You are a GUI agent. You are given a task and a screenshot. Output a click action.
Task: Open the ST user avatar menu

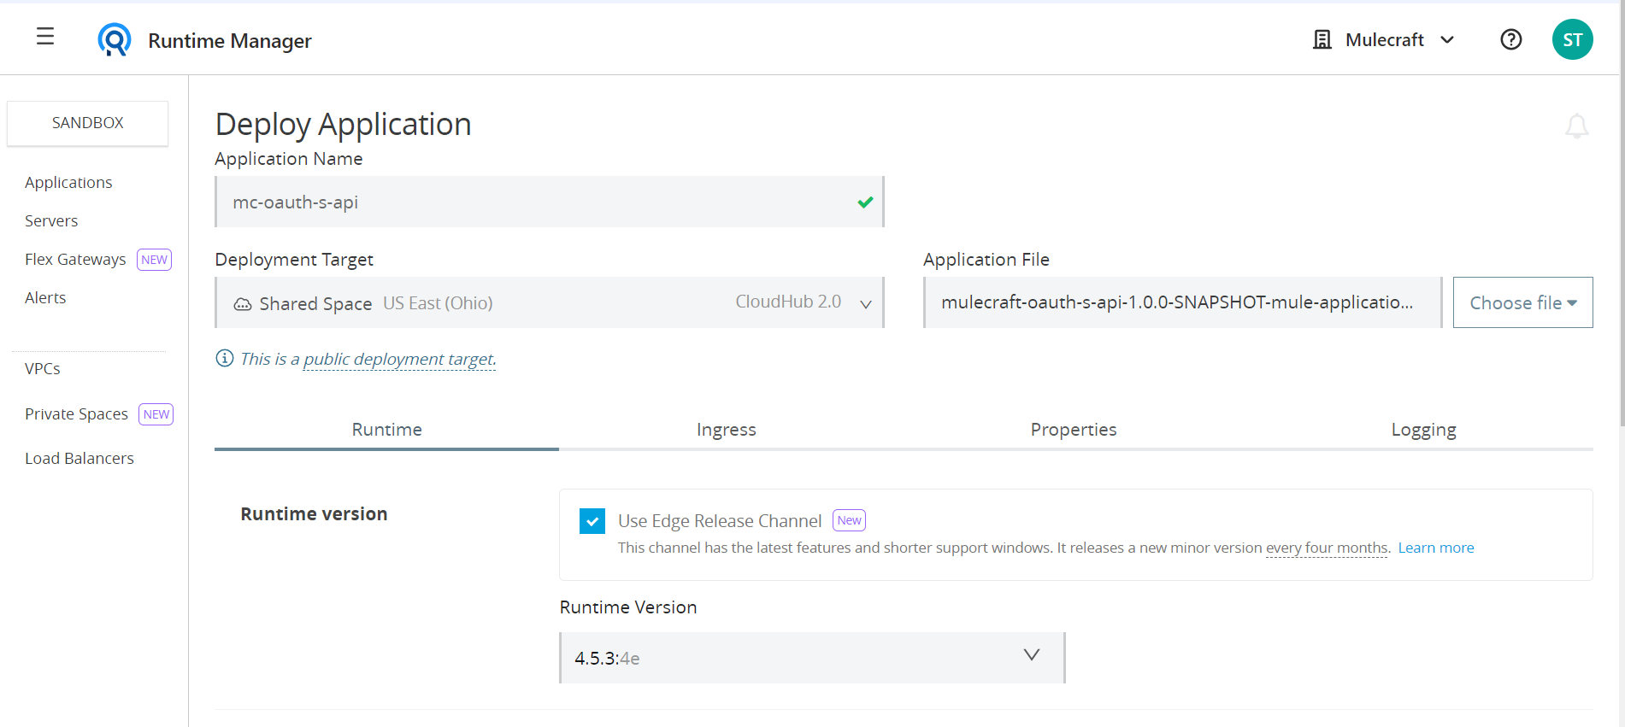coord(1571,40)
